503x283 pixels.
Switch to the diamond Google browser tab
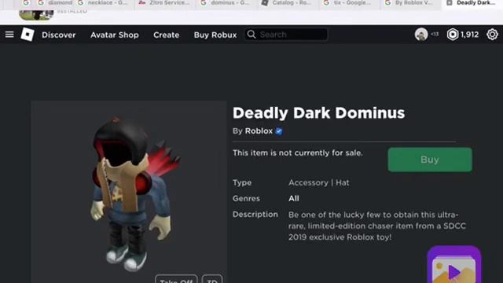(56, 3)
